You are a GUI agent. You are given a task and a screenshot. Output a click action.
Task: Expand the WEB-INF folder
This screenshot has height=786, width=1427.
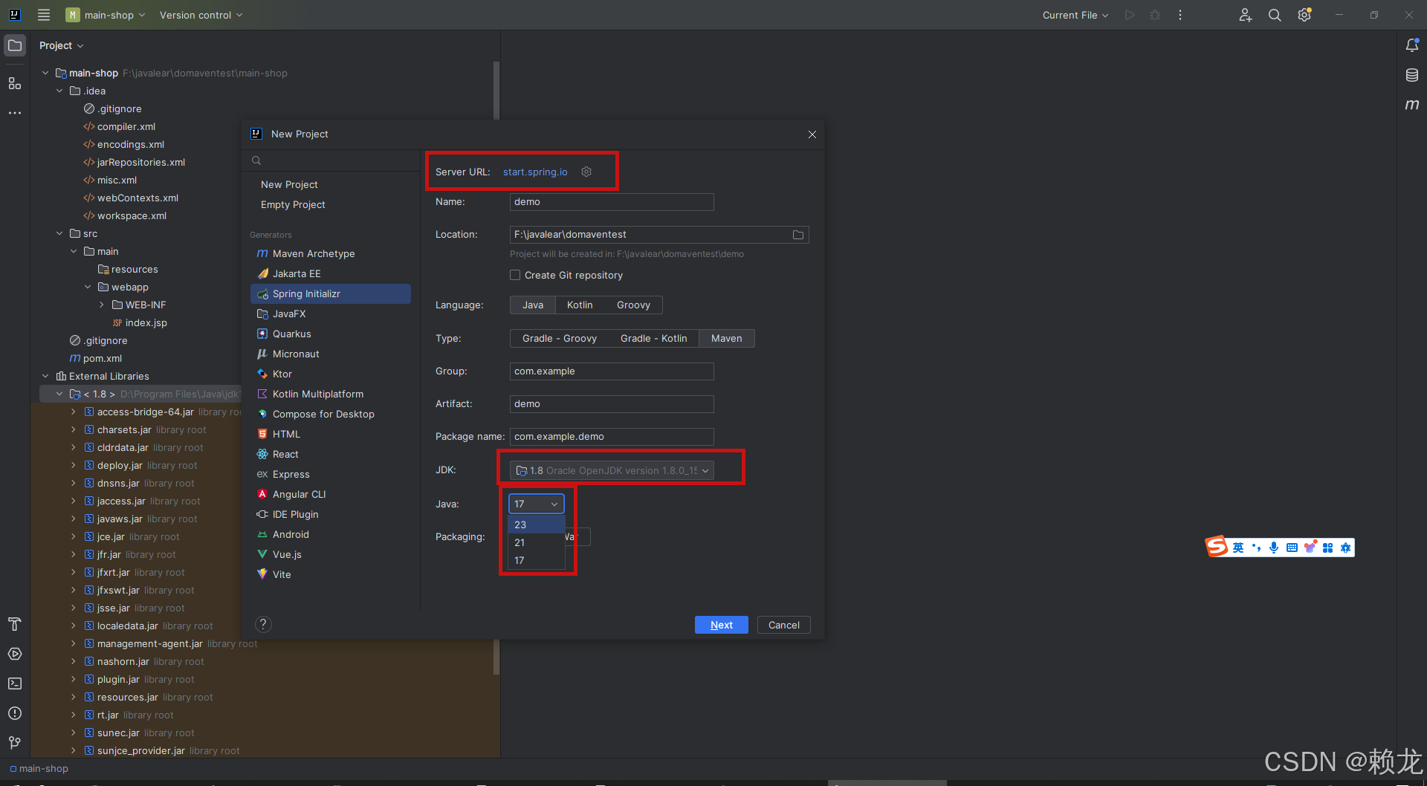pyautogui.click(x=102, y=305)
